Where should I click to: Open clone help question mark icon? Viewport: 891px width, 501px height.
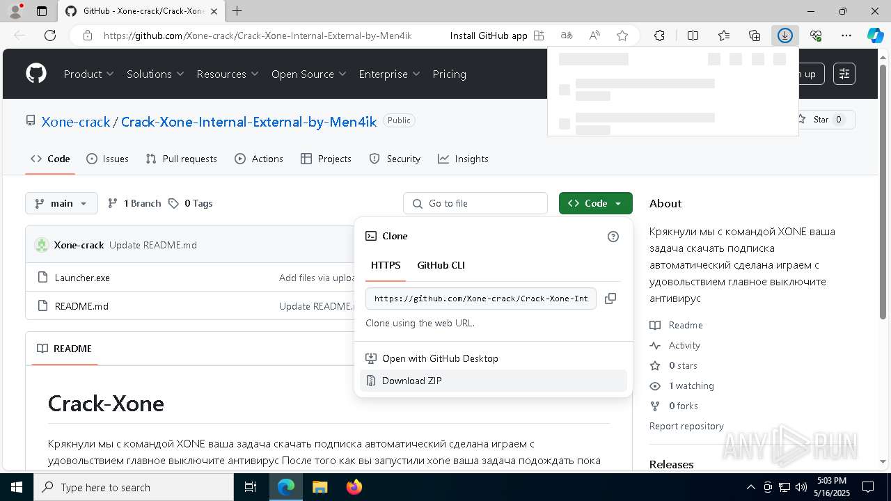pyautogui.click(x=613, y=237)
